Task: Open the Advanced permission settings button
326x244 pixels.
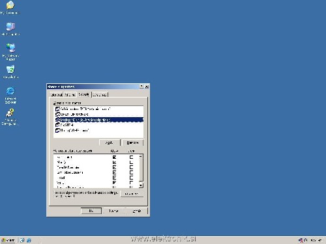Action: (x=132, y=194)
